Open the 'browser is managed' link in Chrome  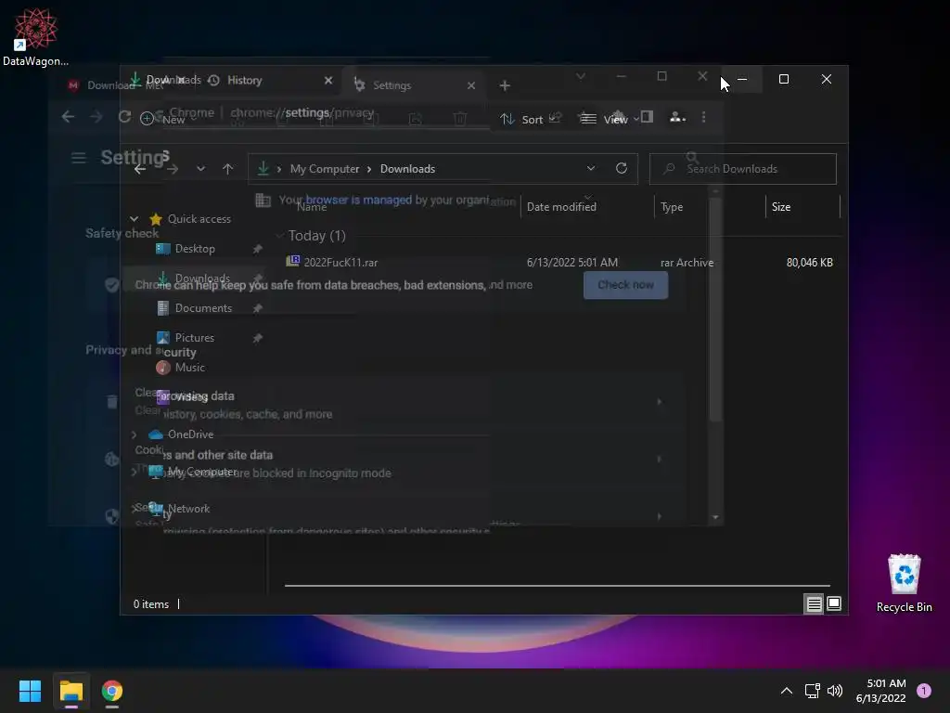359,200
